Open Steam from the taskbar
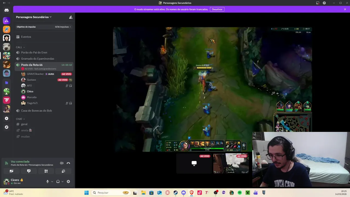The width and height of the screenshot is (350, 197). [176, 193]
